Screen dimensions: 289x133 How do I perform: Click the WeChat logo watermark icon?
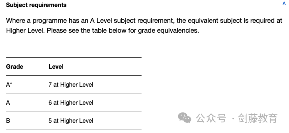coord(184,118)
